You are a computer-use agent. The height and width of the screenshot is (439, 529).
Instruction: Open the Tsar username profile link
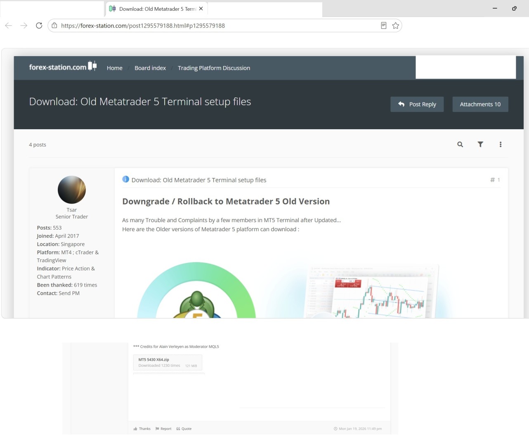point(72,210)
